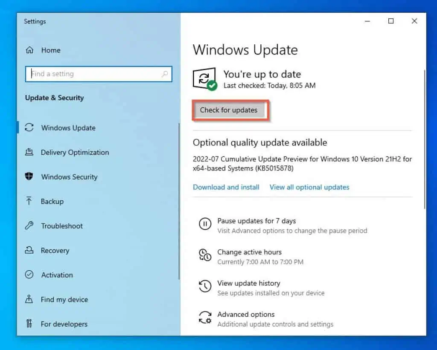Minimize the Settings window
The width and height of the screenshot is (437, 350).
click(x=367, y=21)
